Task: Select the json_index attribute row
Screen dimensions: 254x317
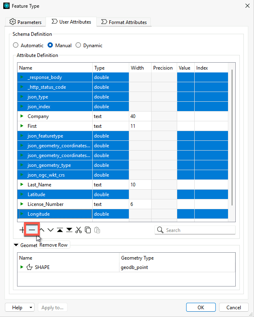Action: [123, 106]
